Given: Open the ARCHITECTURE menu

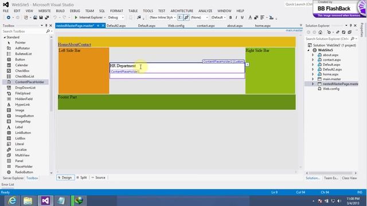Looking at the screenshot, I should tap(182, 11).
